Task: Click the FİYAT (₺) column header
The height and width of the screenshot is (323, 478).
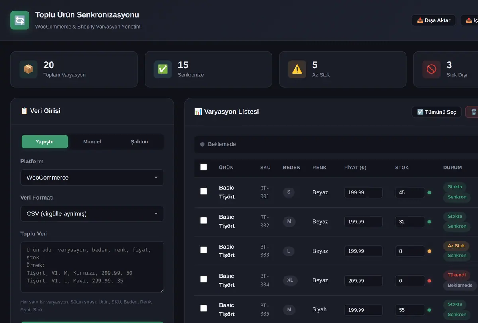Action: click(x=355, y=168)
